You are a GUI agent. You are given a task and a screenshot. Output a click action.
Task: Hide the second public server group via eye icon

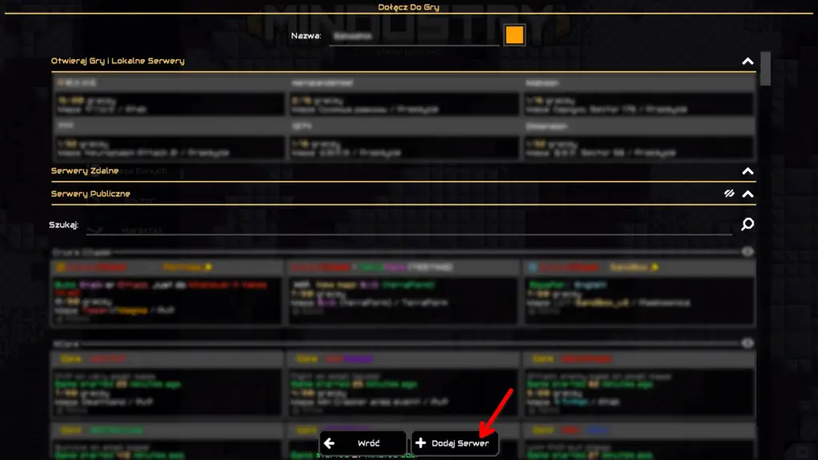(748, 343)
